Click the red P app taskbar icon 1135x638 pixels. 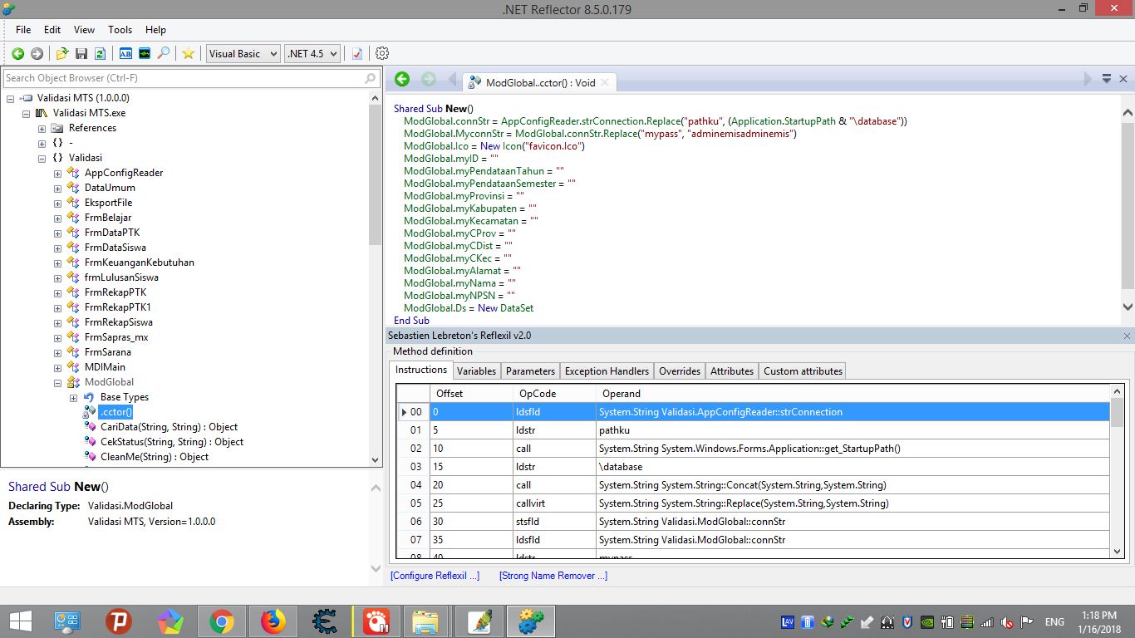(120, 621)
